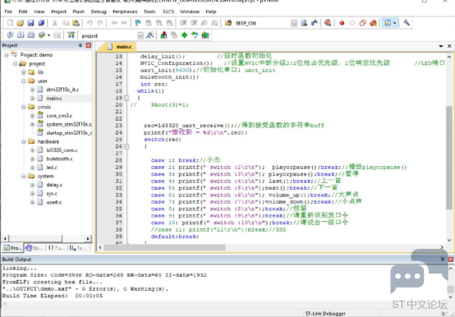This screenshot has height=317, width=455.
Task: Kill all breakpoints icon
Action: coord(373,23)
